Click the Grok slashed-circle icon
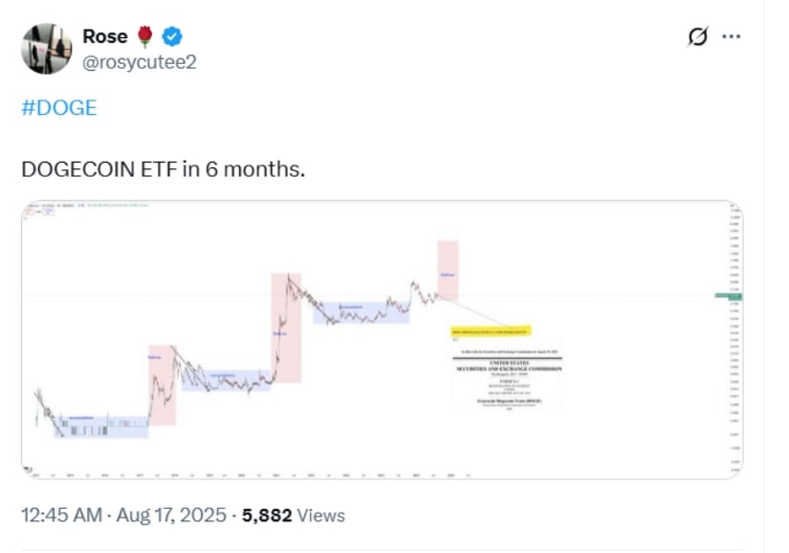Image resolution: width=789 pixels, height=553 pixels. click(697, 36)
